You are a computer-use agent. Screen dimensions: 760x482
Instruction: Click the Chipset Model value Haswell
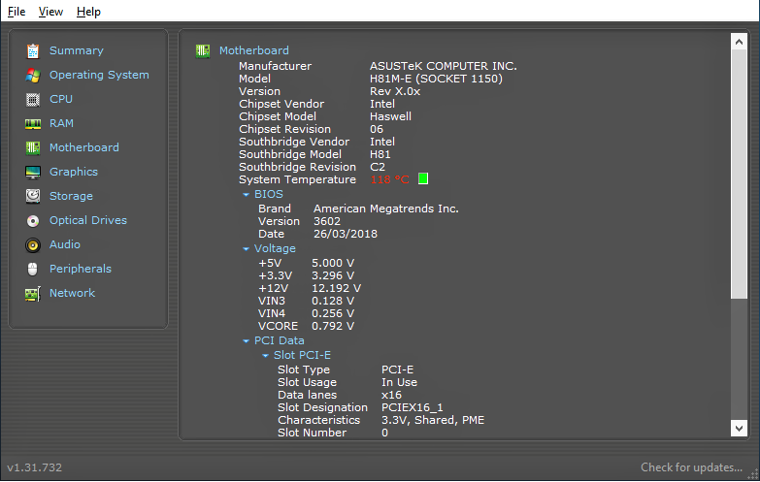click(x=390, y=116)
